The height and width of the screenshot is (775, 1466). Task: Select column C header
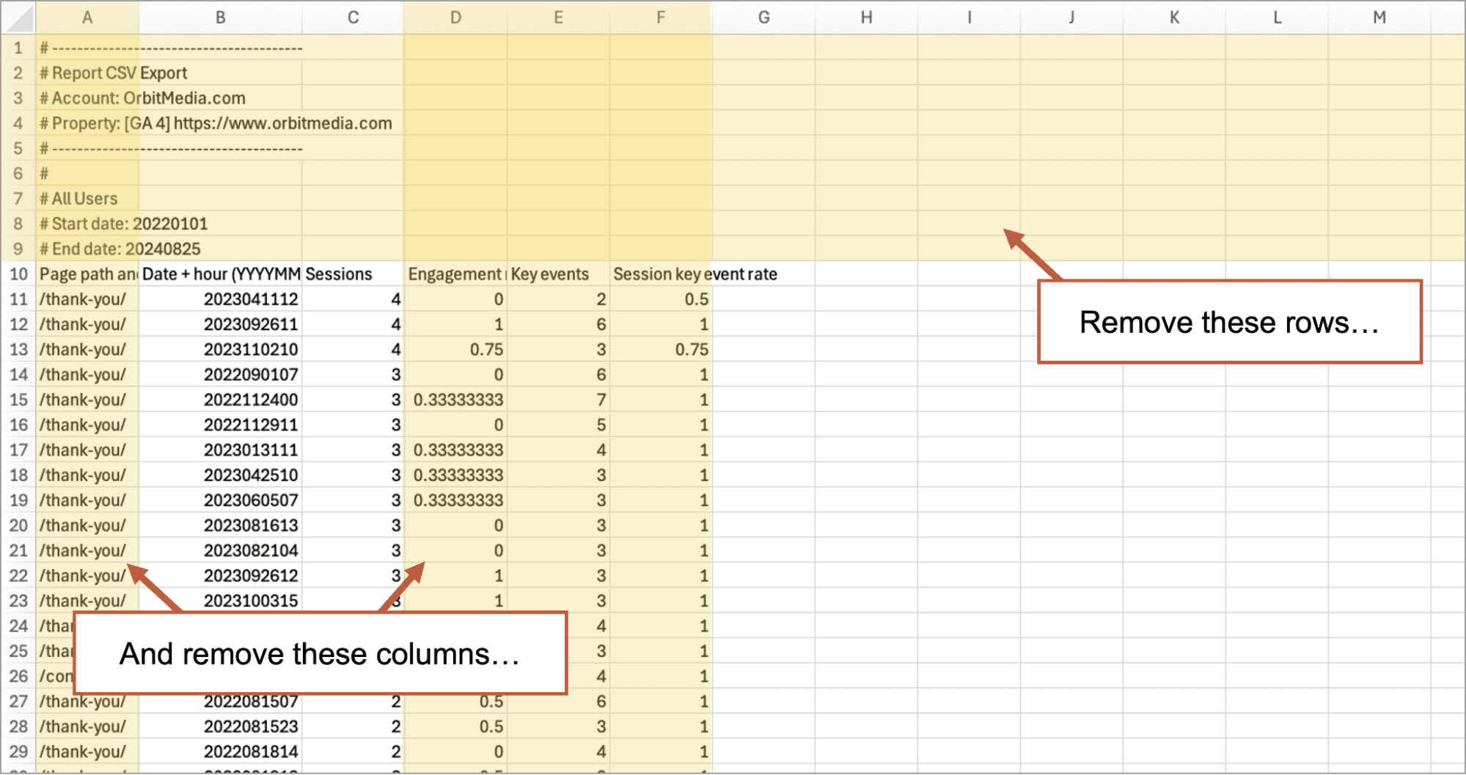pos(353,18)
